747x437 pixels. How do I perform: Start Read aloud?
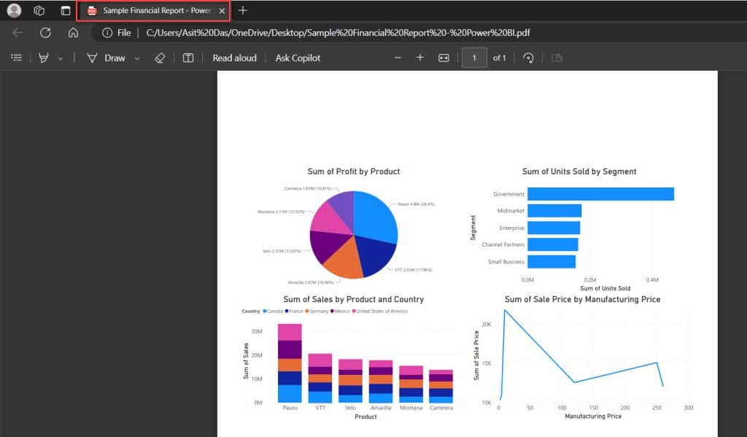click(234, 58)
